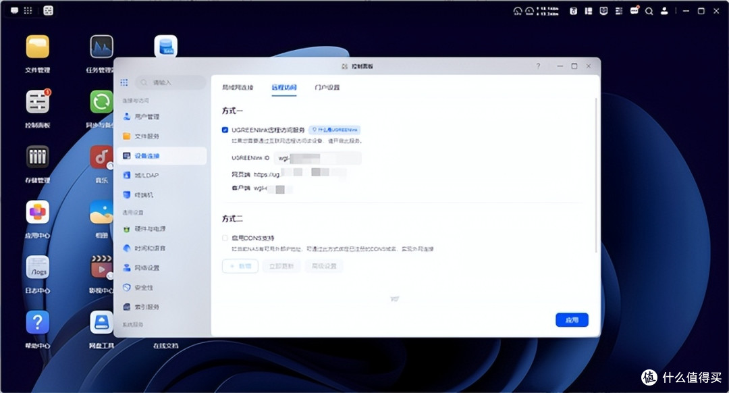The width and height of the screenshot is (729, 393).
Task: Switch to the 局域网连接 tab
Action: [x=238, y=87]
